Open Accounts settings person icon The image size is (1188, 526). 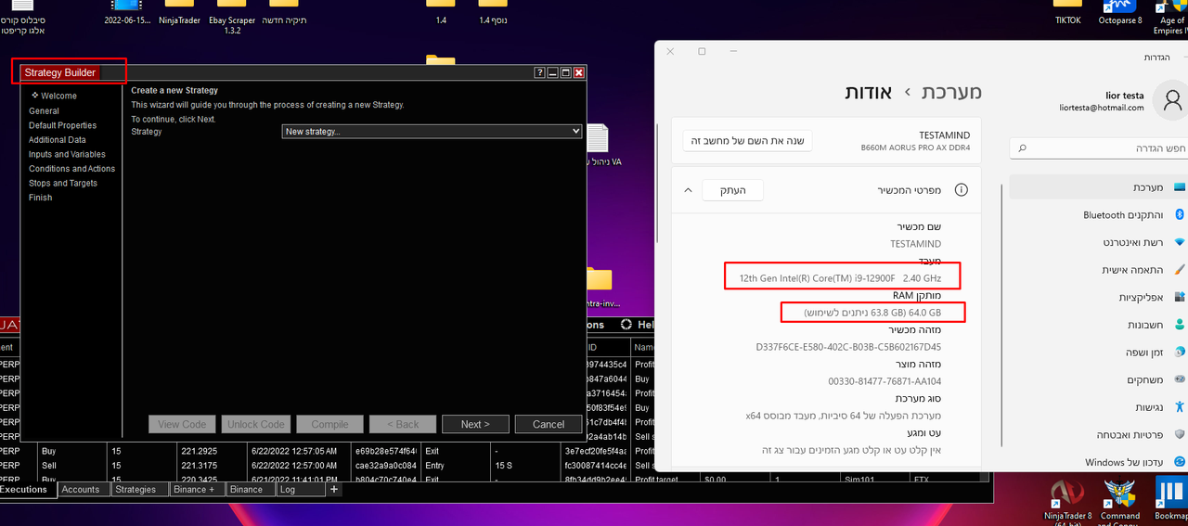pos(1180,325)
